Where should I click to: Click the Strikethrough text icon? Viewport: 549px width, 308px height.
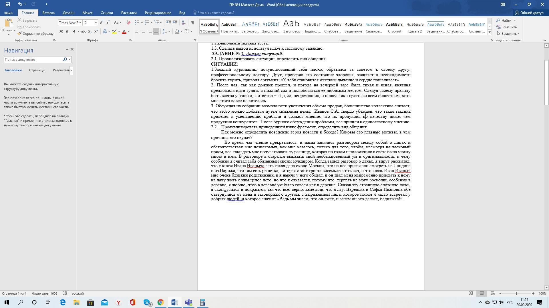[83, 31]
